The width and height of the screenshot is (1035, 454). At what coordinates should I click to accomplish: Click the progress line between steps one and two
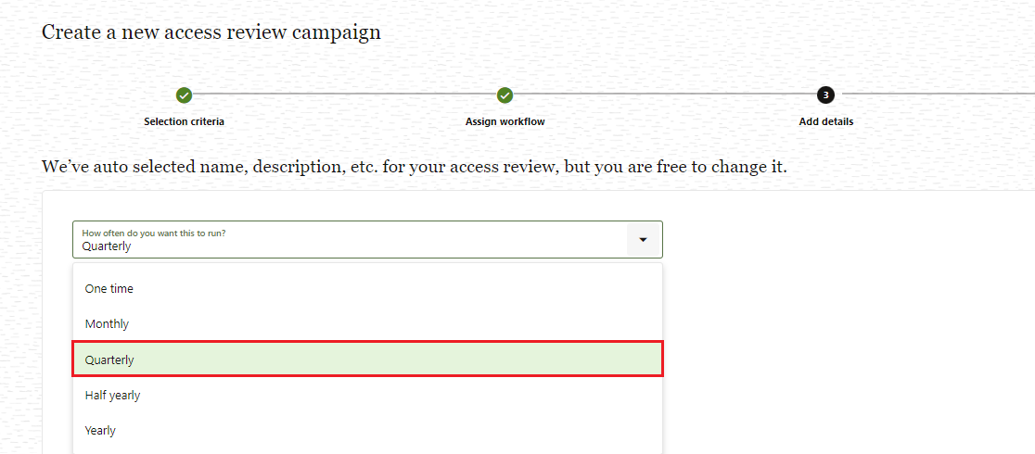click(345, 94)
